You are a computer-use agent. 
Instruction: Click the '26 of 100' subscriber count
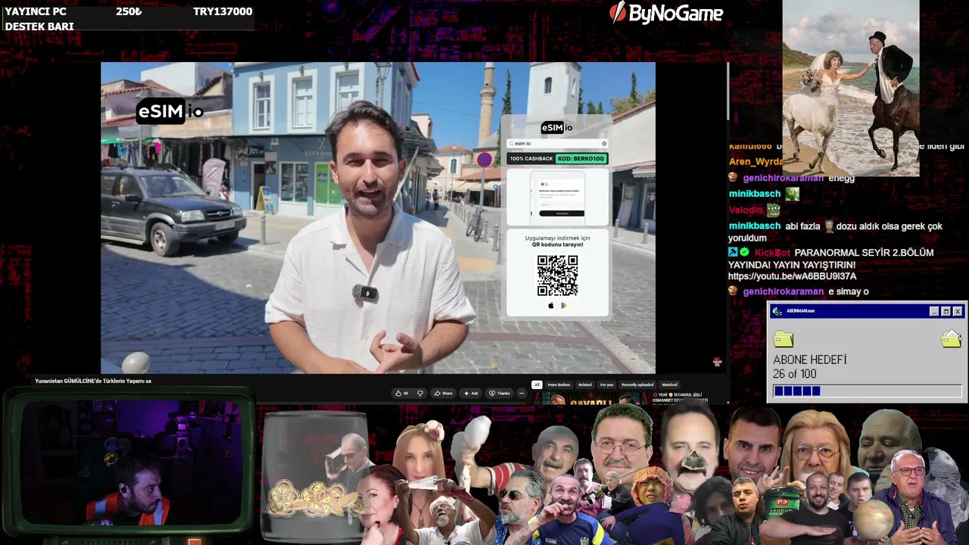(795, 374)
